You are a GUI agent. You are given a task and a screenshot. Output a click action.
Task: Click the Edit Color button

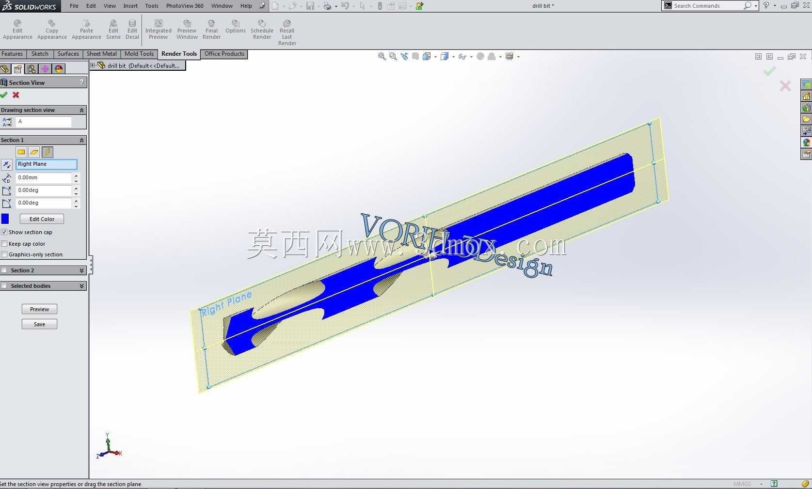coord(42,219)
